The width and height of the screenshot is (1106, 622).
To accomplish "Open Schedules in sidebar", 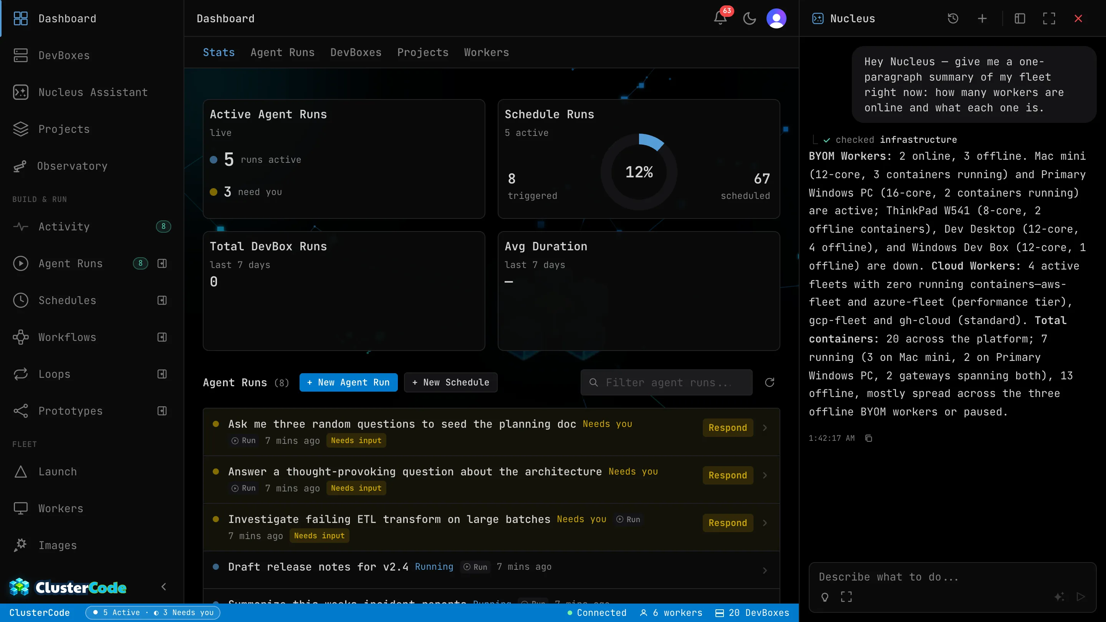I will [68, 301].
